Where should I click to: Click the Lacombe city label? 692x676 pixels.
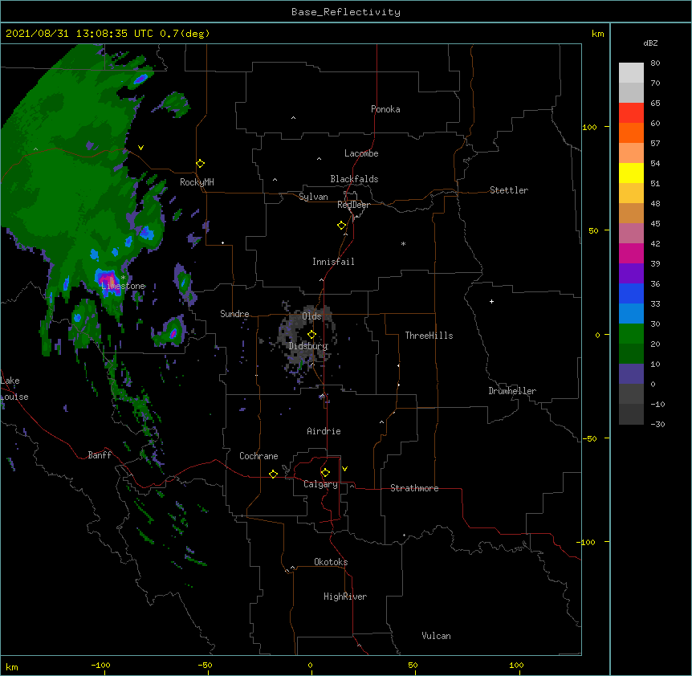(361, 153)
